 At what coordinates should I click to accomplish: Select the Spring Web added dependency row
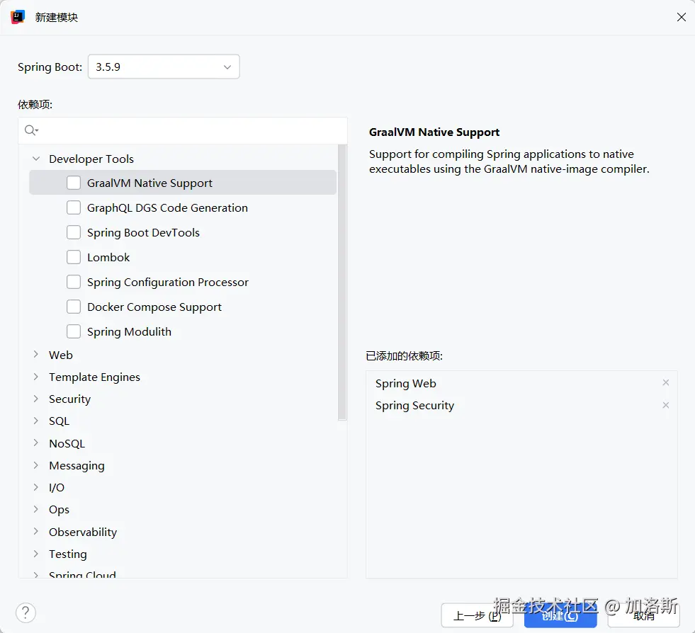tap(521, 383)
